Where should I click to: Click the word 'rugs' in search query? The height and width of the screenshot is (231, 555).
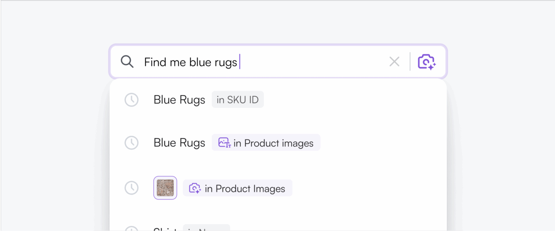pos(225,62)
